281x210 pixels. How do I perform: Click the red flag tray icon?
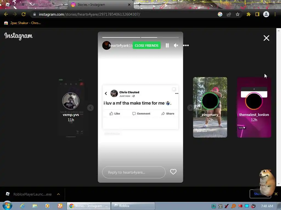coord(240,206)
